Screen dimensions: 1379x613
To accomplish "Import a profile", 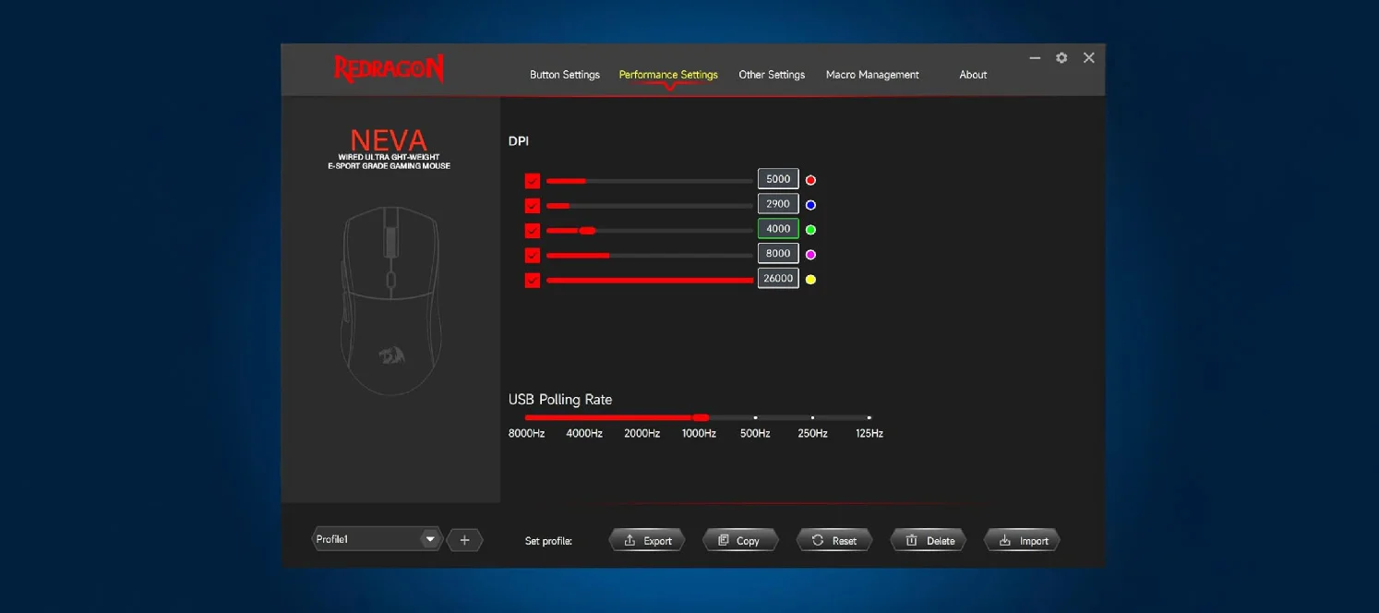I will point(1022,540).
